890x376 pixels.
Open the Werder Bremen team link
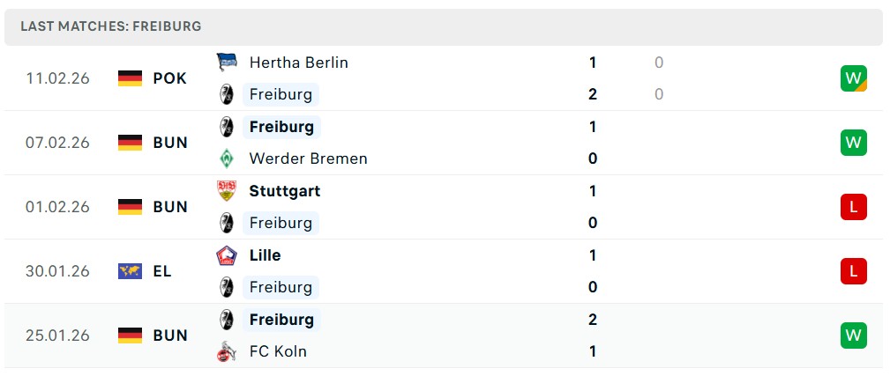308,159
